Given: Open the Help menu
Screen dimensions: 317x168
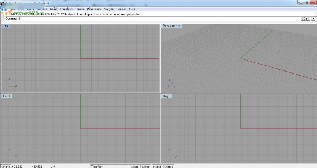Looking at the screenshot, I should coord(132,9).
